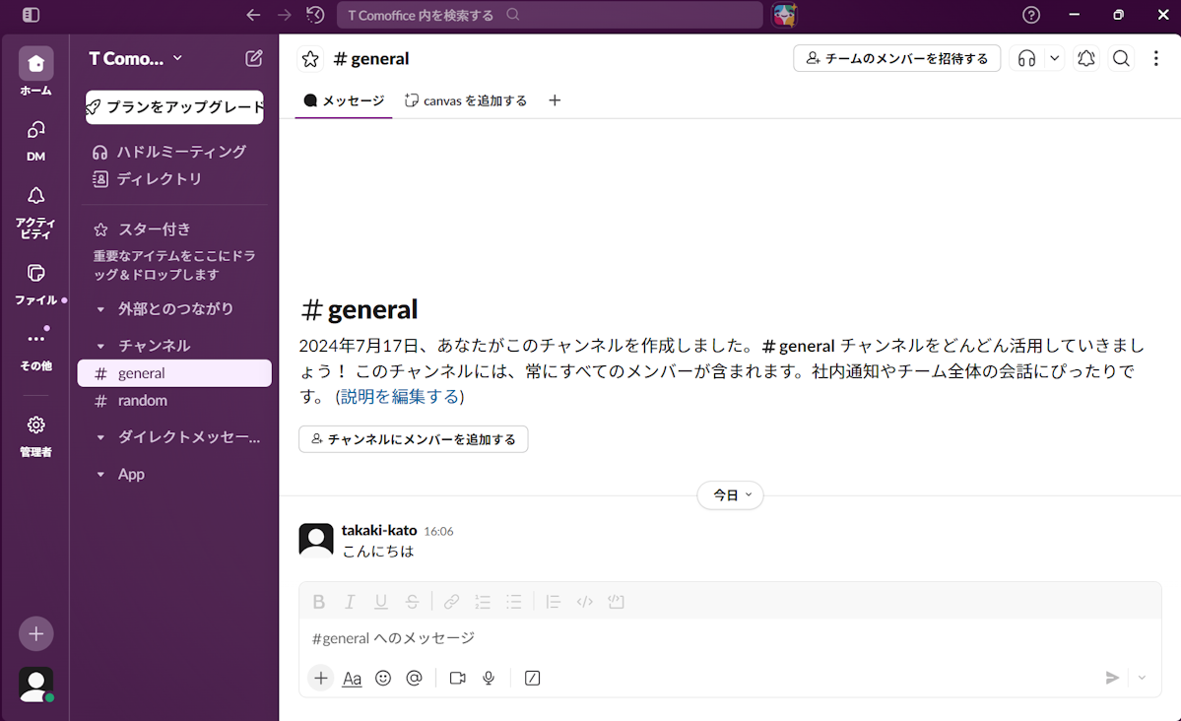Toggle strikethrough formatting
The height and width of the screenshot is (721, 1181).
tap(412, 601)
